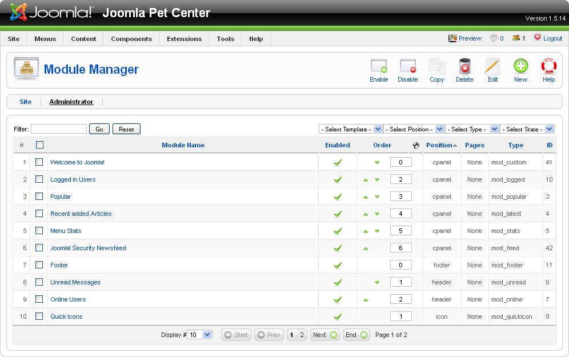Image resolution: width=569 pixels, height=357 pixels.
Task: Open the Content menu
Action: [x=83, y=39]
